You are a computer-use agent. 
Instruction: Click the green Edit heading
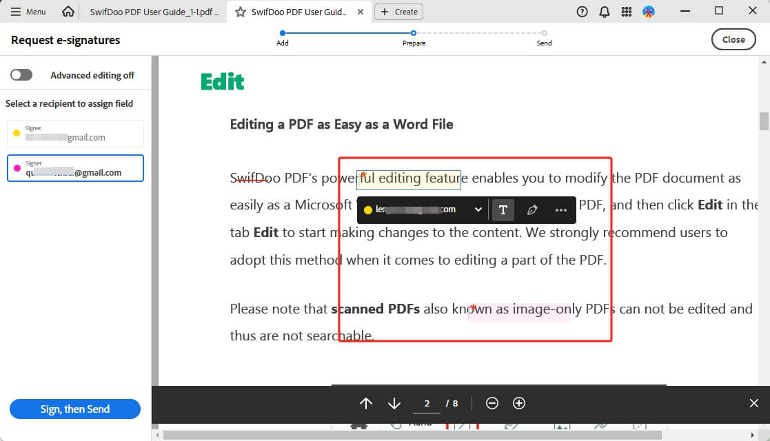click(x=223, y=81)
